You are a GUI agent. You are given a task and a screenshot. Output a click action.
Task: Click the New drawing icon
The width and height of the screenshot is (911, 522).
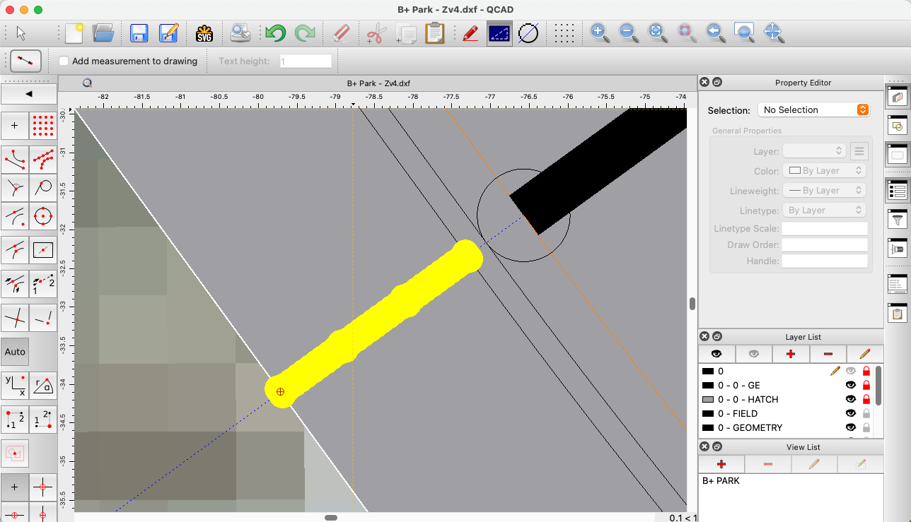[74, 33]
